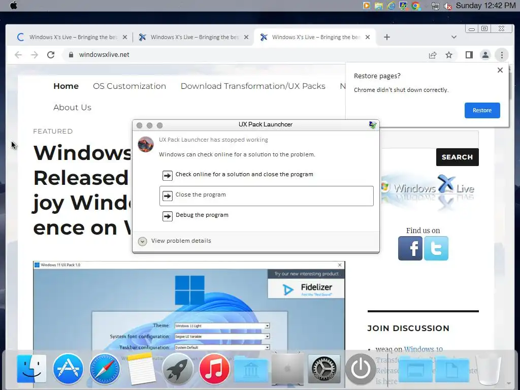Open the Documents folder in the dock
This screenshot has width=520, height=390.
click(x=452, y=370)
